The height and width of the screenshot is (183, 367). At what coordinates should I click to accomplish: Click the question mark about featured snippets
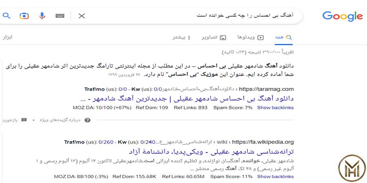(88, 120)
